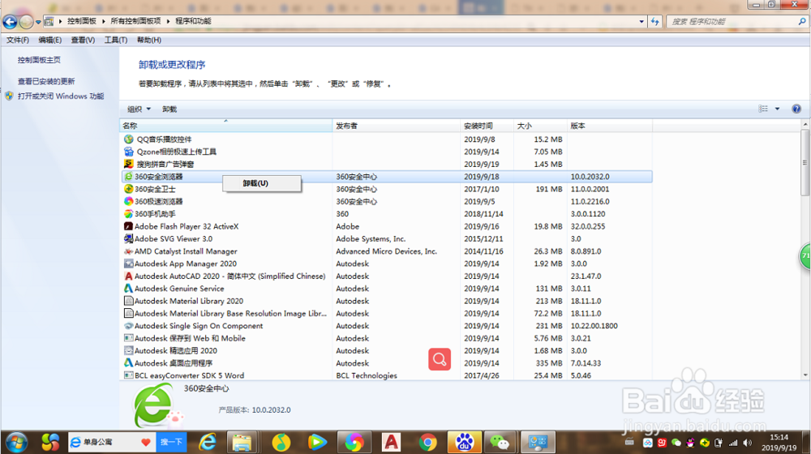Choose 卸载(U) in the context menu
The width and height of the screenshot is (811, 454).
point(262,183)
